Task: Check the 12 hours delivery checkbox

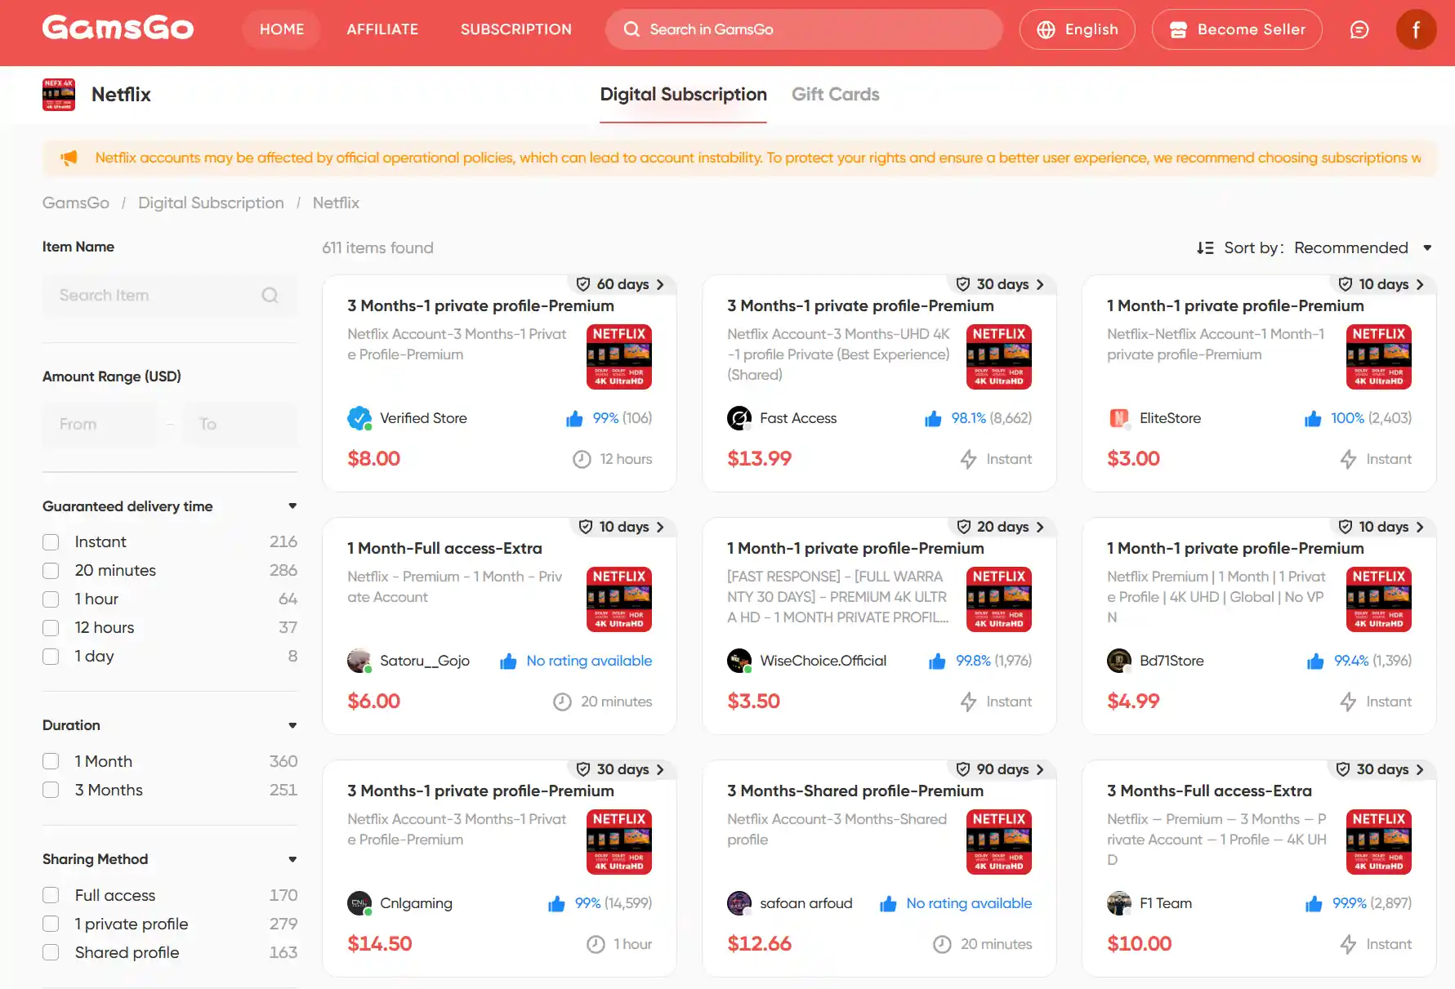Action: coord(51,628)
